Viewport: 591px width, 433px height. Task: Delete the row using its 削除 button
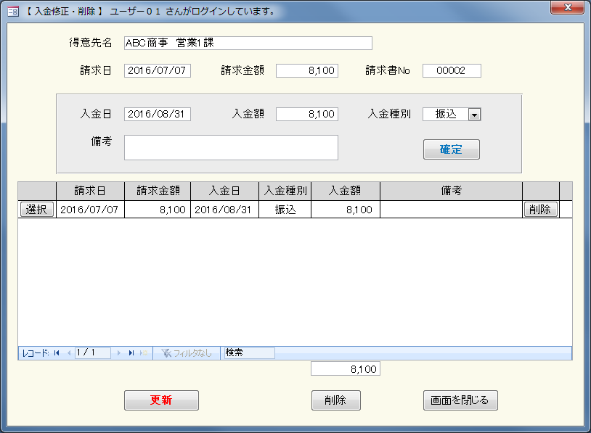tap(539, 210)
